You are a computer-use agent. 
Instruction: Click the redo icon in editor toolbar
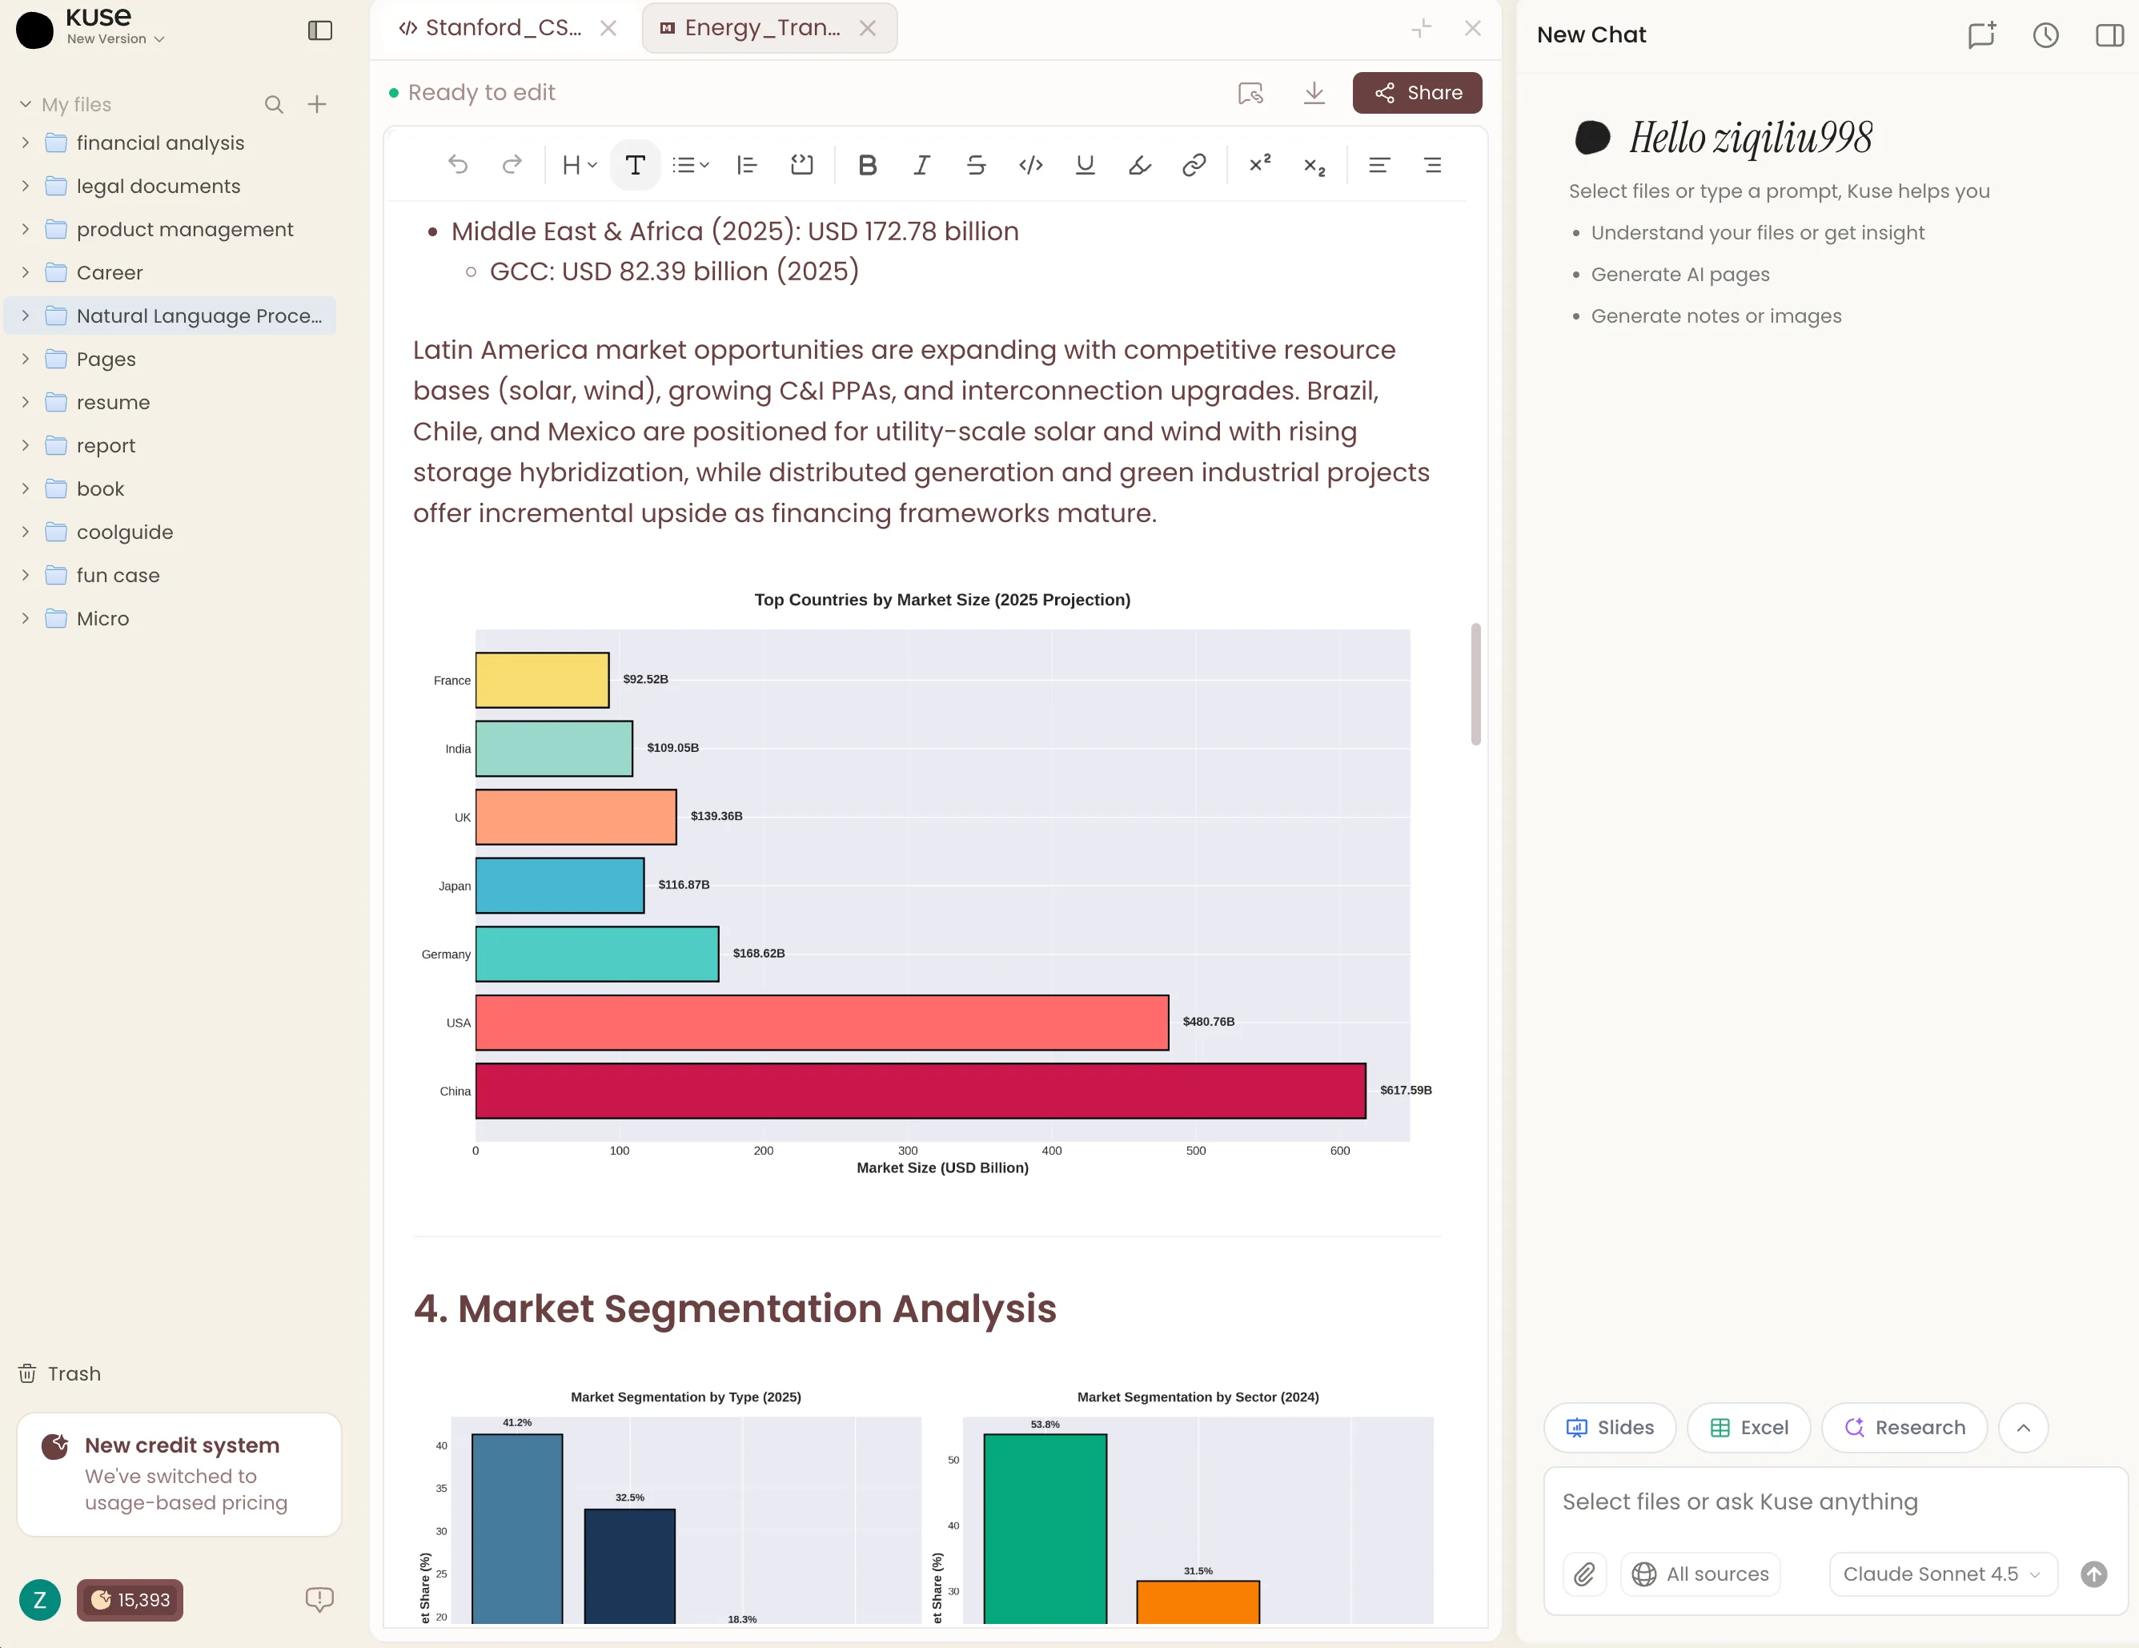coord(512,165)
